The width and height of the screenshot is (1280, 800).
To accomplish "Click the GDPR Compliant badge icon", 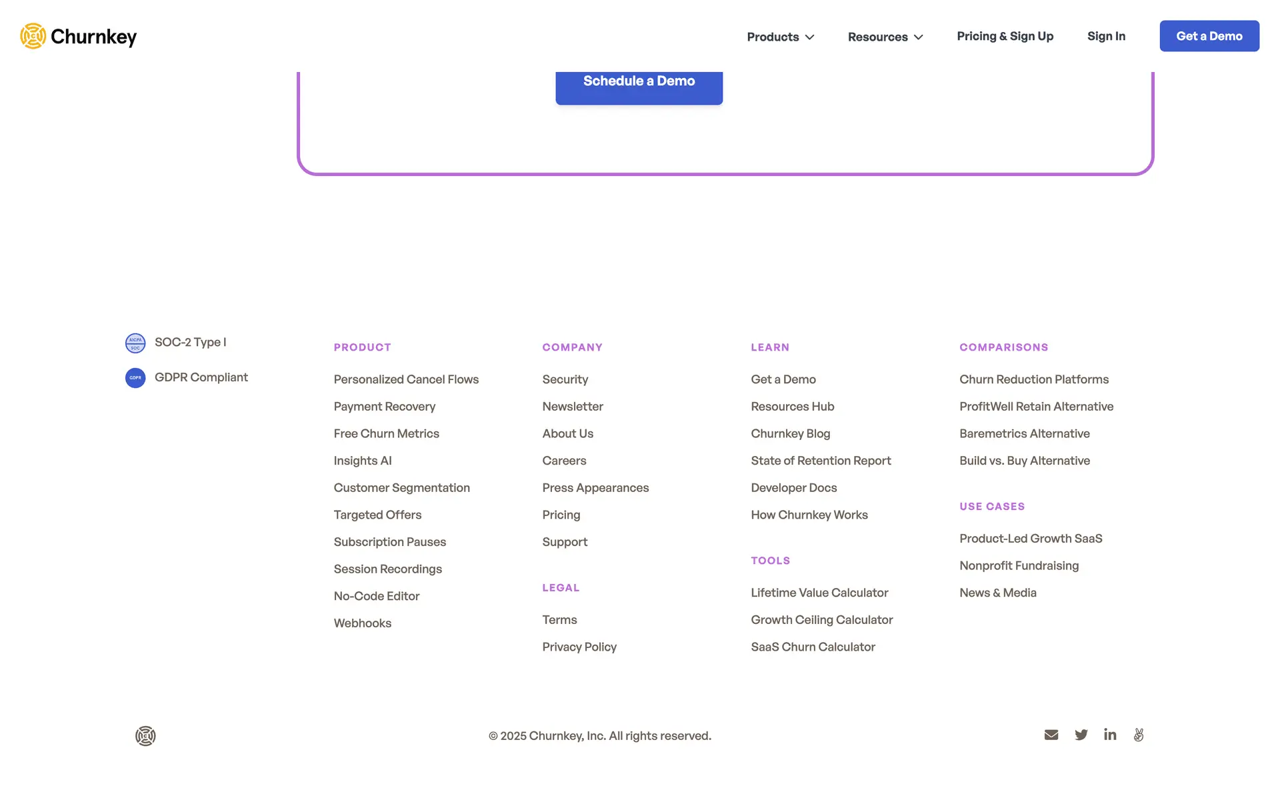I will (135, 378).
